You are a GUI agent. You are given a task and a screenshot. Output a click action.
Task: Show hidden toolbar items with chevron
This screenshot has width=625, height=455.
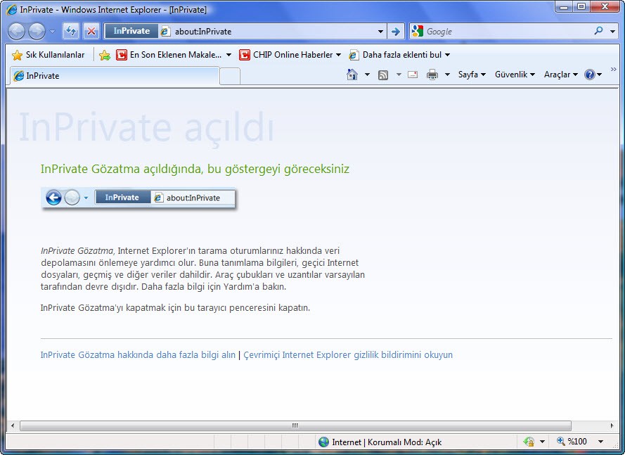tap(614, 70)
